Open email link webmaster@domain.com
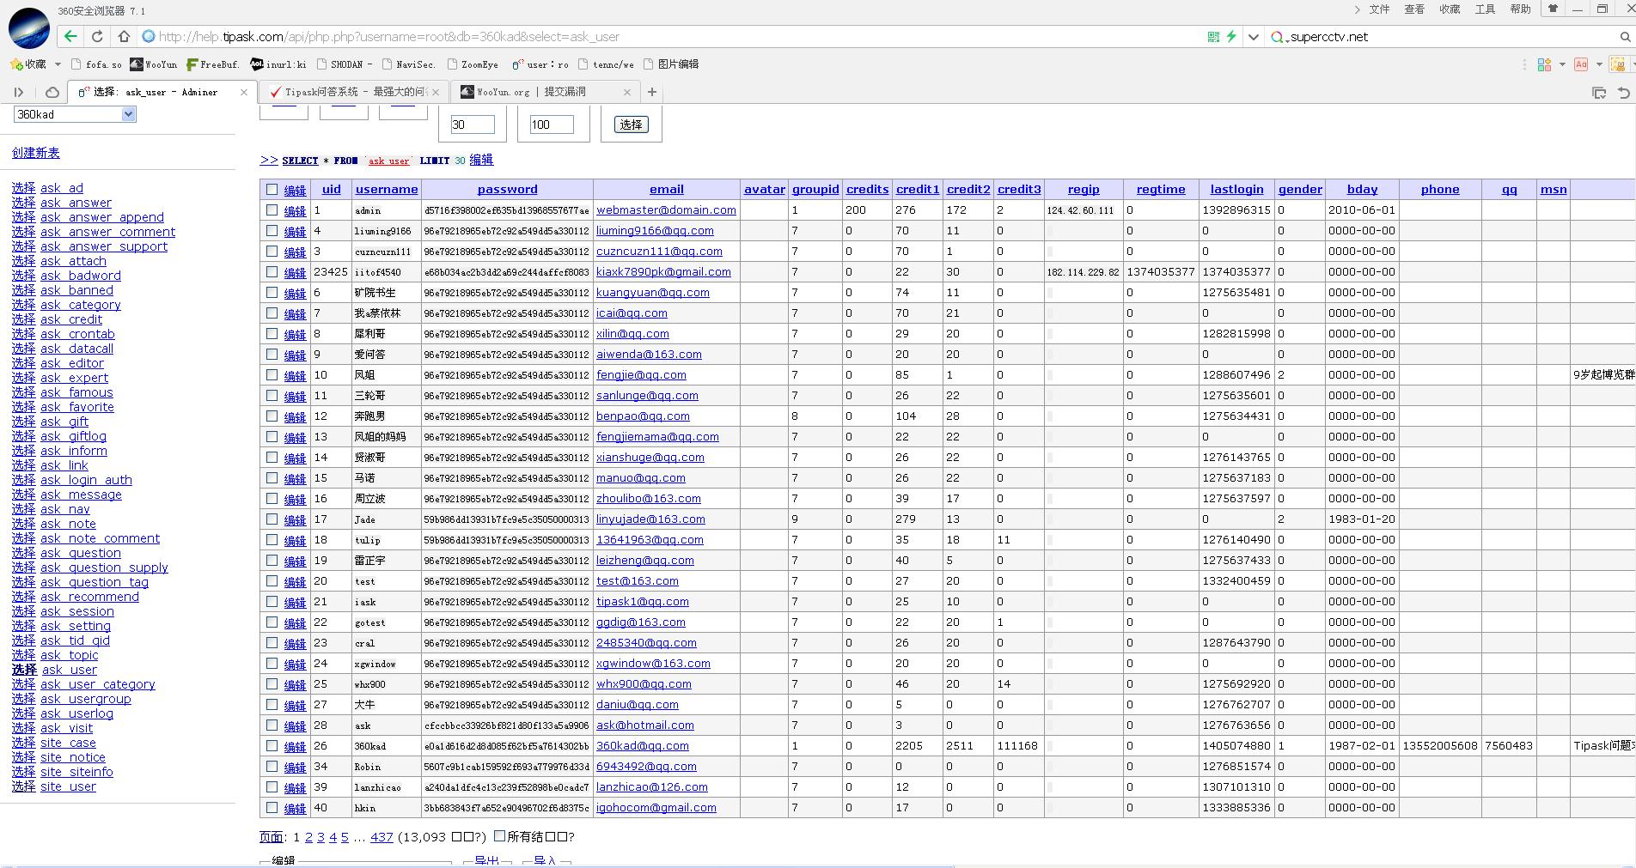This screenshot has width=1636, height=868. (x=666, y=209)
